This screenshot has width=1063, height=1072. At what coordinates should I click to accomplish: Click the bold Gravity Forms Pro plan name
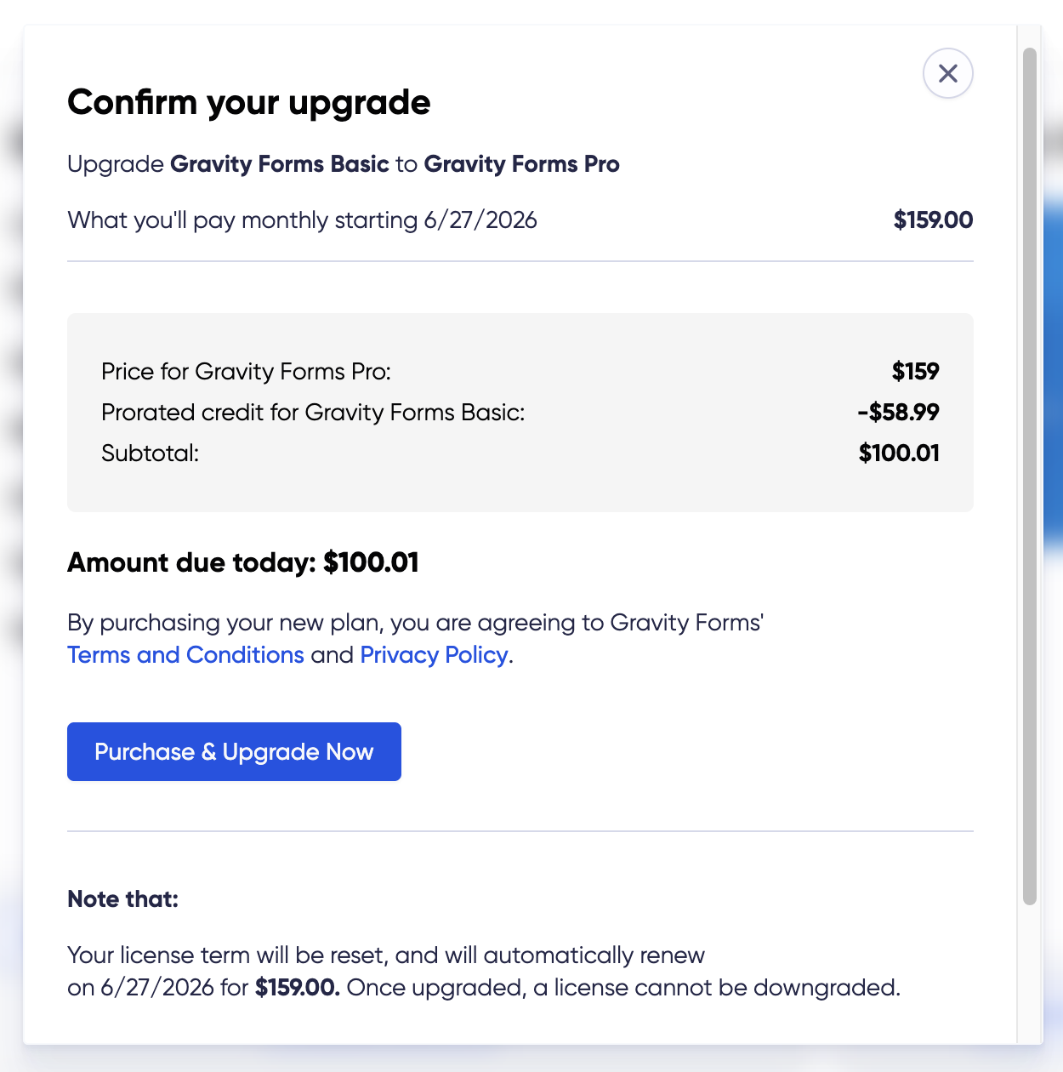(521, 164)
